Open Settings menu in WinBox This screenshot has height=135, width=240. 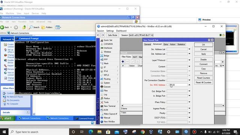click(x=110, y=31)
